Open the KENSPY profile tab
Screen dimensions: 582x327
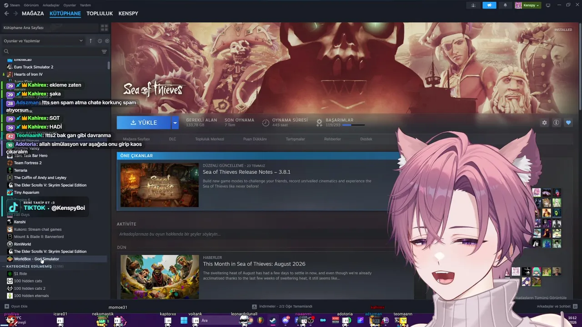(x=128, y=14)
